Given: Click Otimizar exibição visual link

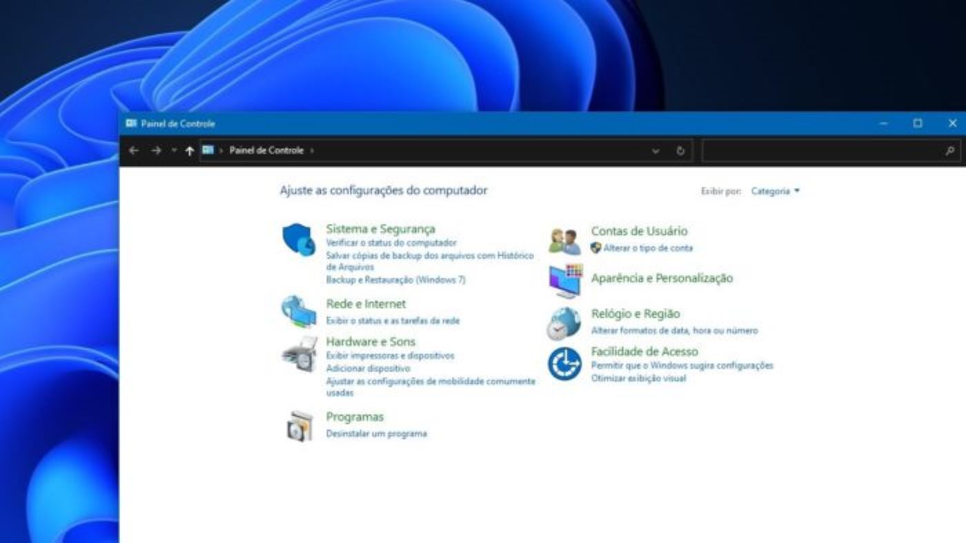Looking at the screenshot, I should pyautogui.click(x=639, y=378).
